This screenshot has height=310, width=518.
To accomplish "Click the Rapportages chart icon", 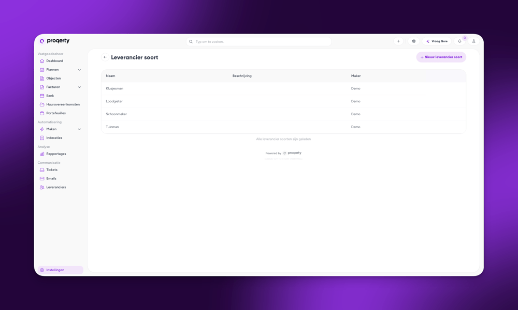I will [42, 154].
